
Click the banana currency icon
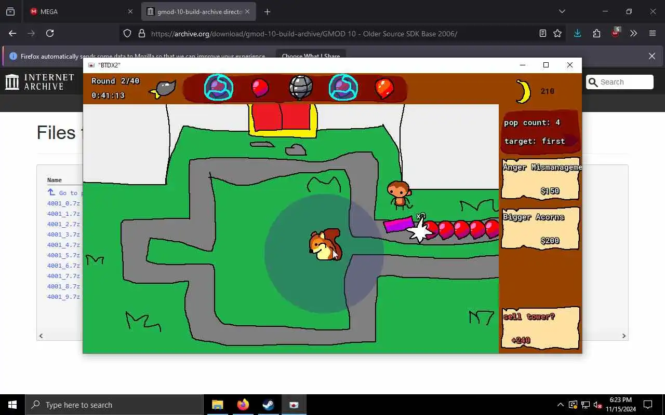tap(523, 91)
